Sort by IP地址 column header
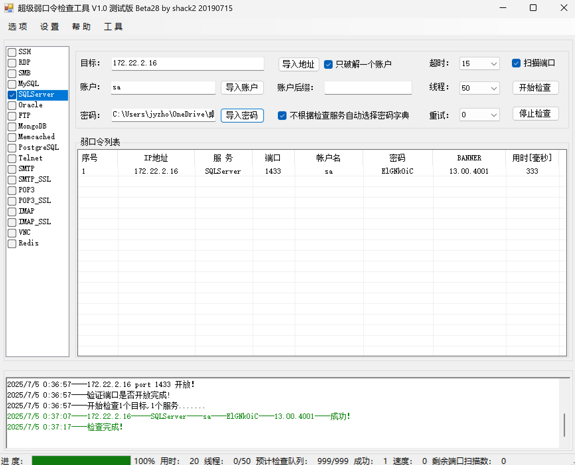Screen dimensions: 575x465 (x=156, y=158)
